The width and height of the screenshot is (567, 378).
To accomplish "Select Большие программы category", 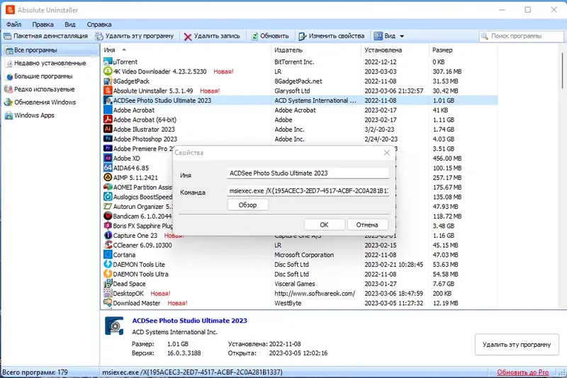I will (50, 76).
